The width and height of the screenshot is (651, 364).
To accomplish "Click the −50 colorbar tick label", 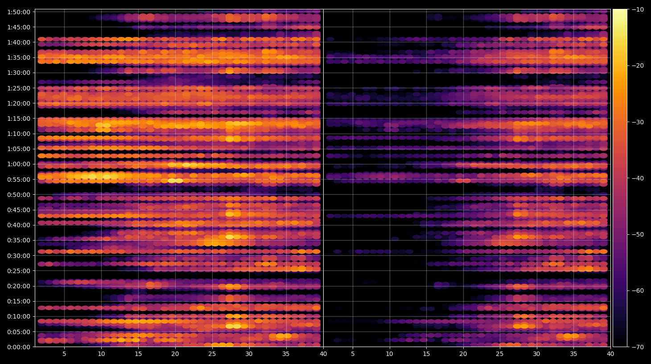I will point(638,234).
